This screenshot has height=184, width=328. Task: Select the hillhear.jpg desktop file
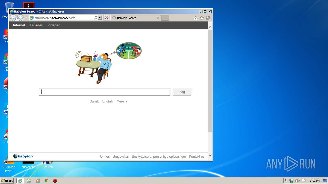click(x=28, y=164)
